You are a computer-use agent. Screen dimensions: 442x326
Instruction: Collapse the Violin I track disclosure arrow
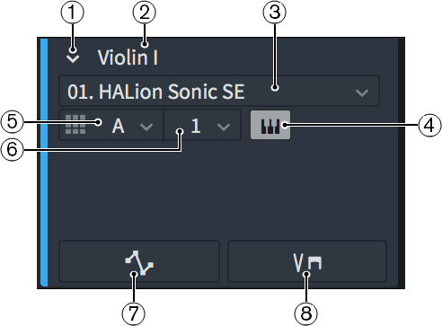tap(73, 58)
